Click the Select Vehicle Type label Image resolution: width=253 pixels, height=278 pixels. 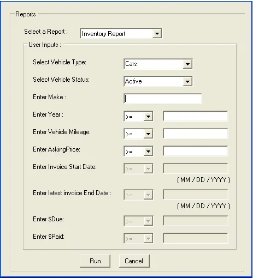click(x=60, y=62)
